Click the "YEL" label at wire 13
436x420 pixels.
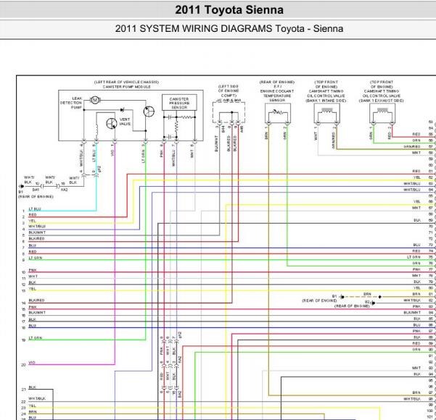tap(32, 289)
